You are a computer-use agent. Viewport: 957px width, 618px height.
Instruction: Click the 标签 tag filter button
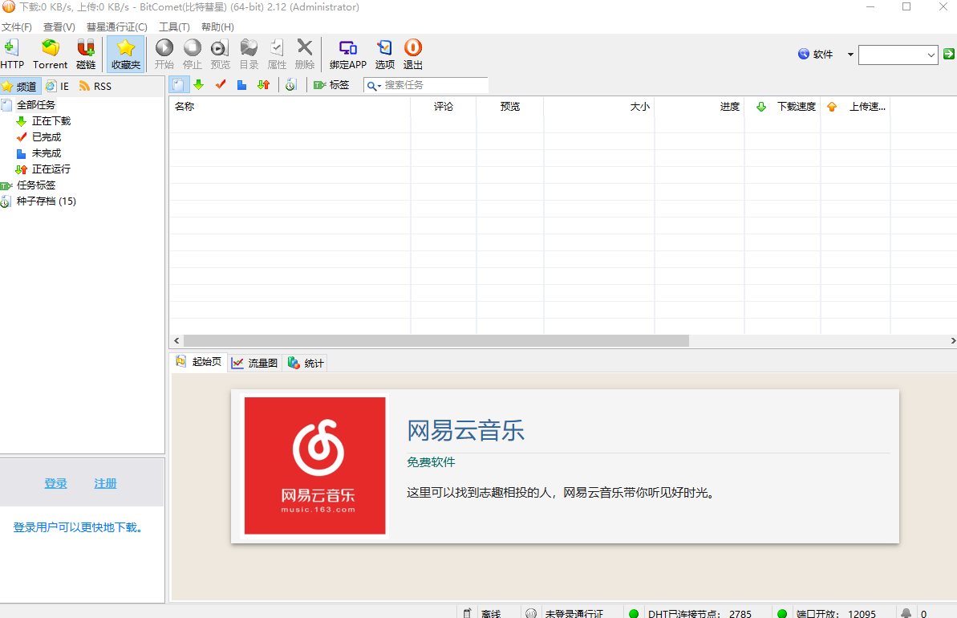331,85
